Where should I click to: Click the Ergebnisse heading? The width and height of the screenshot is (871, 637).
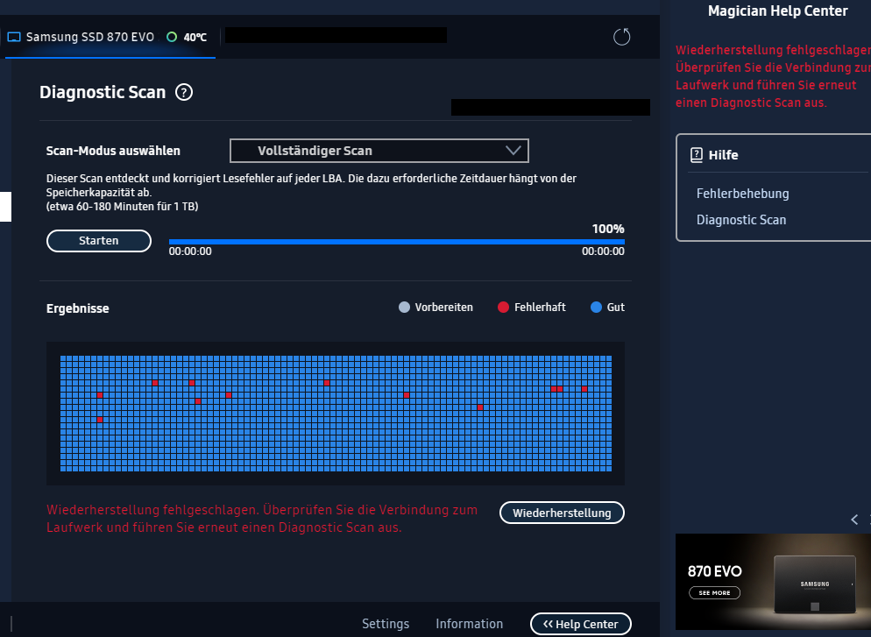coord(78,308)
